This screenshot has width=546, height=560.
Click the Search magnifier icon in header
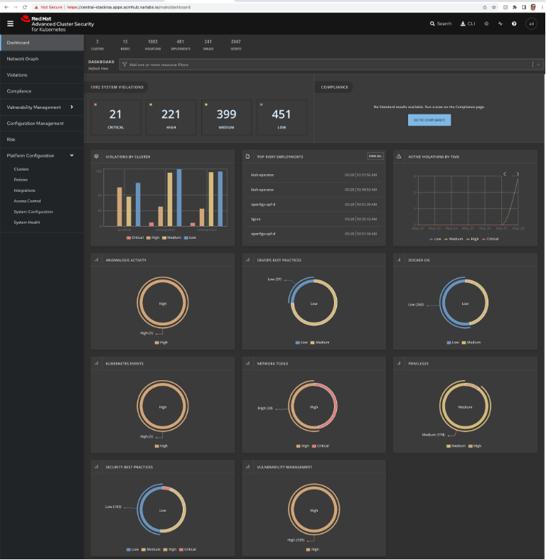(433, 23)
